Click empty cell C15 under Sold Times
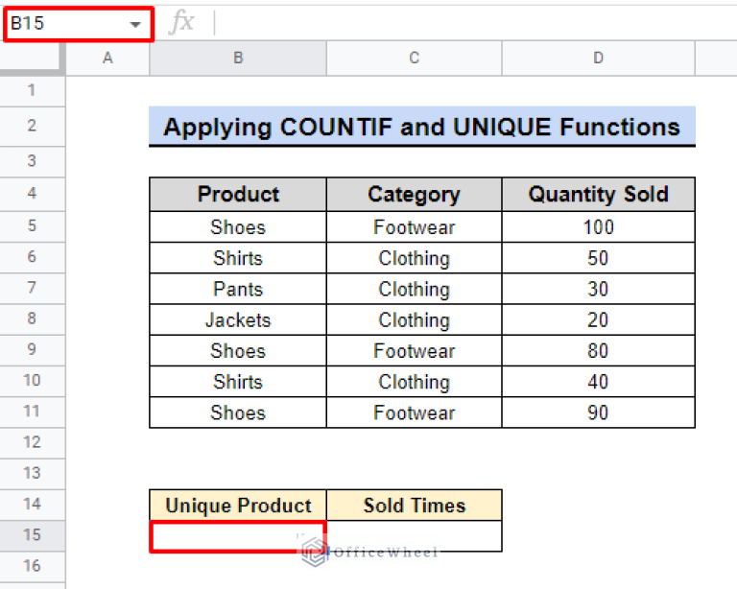This screenshot has height=589, width=737. (414, 536)
